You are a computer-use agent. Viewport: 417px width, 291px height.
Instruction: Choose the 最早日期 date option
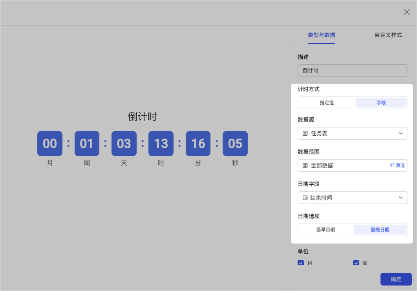coord(326,230)
